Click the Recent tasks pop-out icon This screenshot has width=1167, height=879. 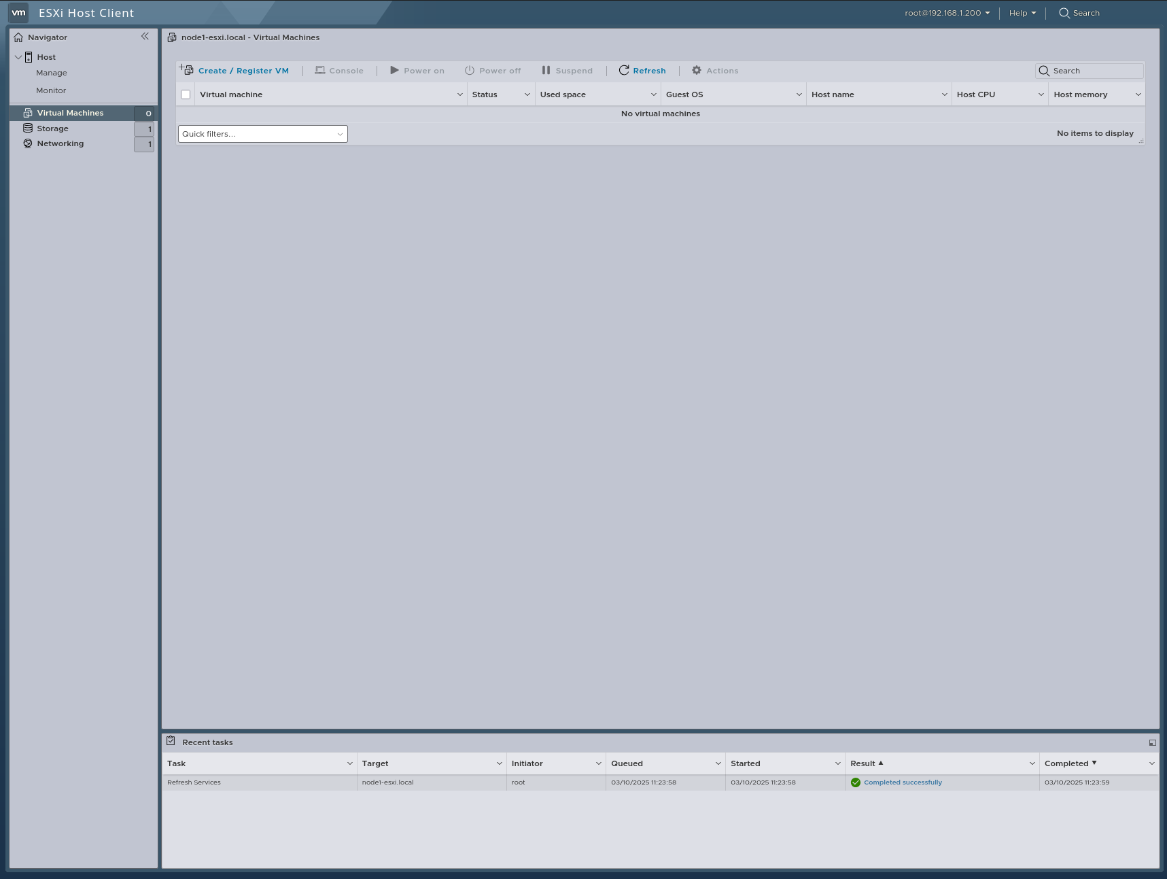[x=1153, y=742]
